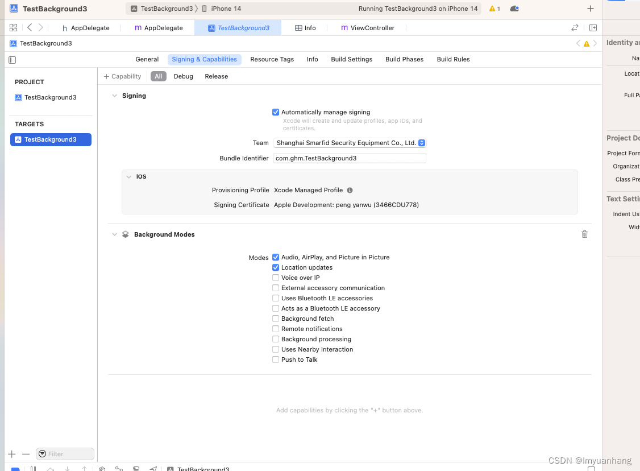Enable Push to Talk mode
Image resolution: width=640 pixels, height=471 pixels.
click(276, 359)
